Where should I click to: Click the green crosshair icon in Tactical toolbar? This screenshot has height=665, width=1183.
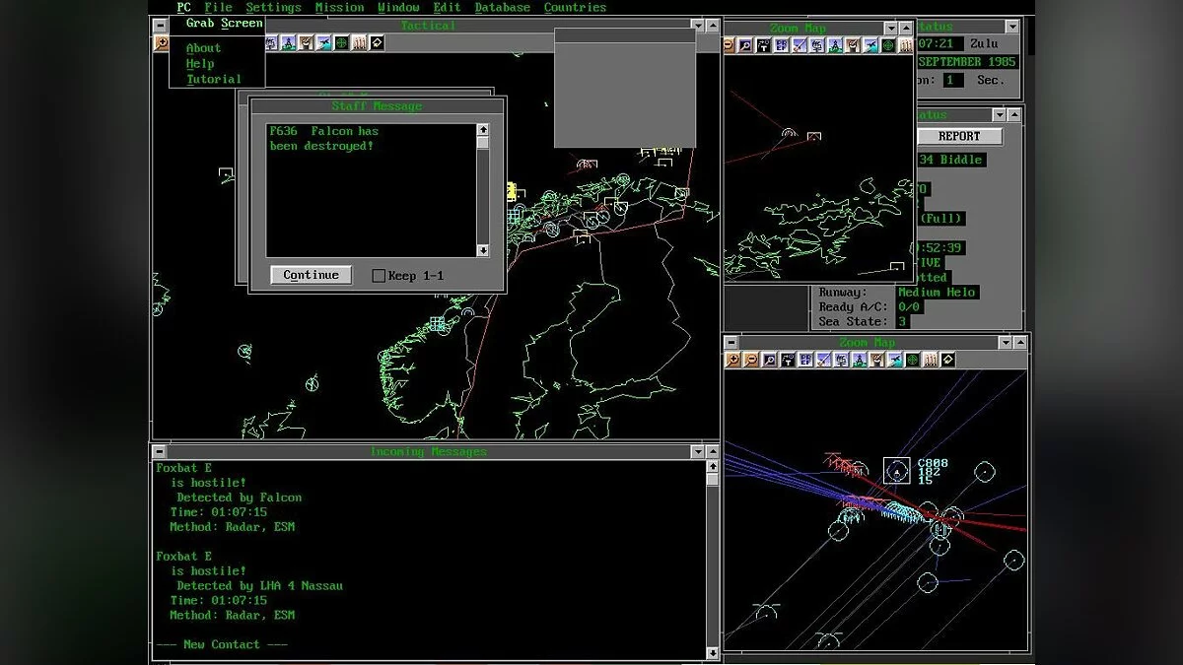coord(341,42)
